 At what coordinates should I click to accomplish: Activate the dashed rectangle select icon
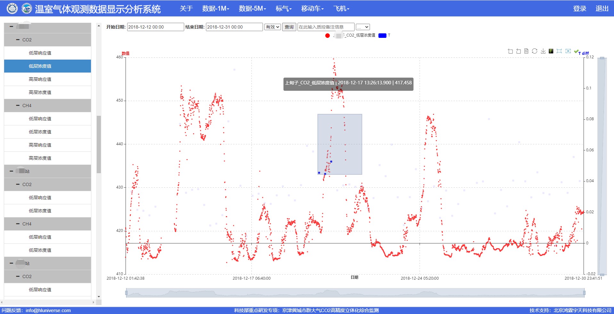pyautogui.click(x=559, y=51)
